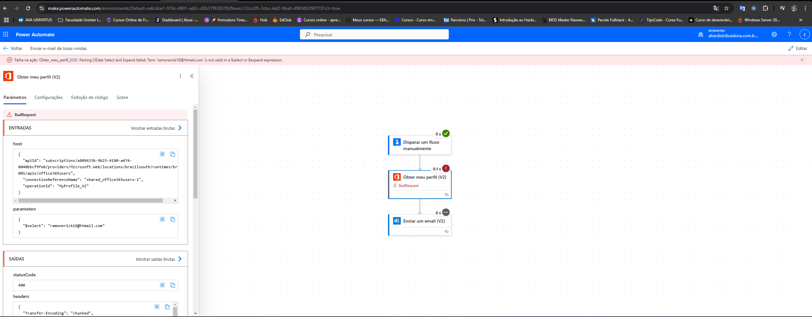Expand the host value view icon

[x=162, y=154]
